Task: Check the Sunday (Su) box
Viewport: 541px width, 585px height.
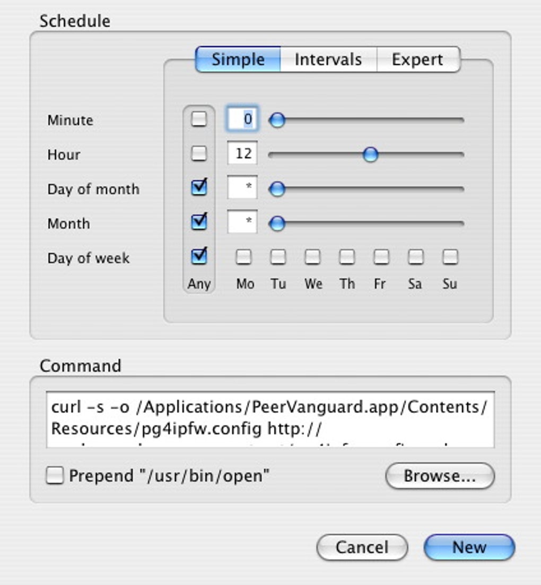Action: pos(450,257)
